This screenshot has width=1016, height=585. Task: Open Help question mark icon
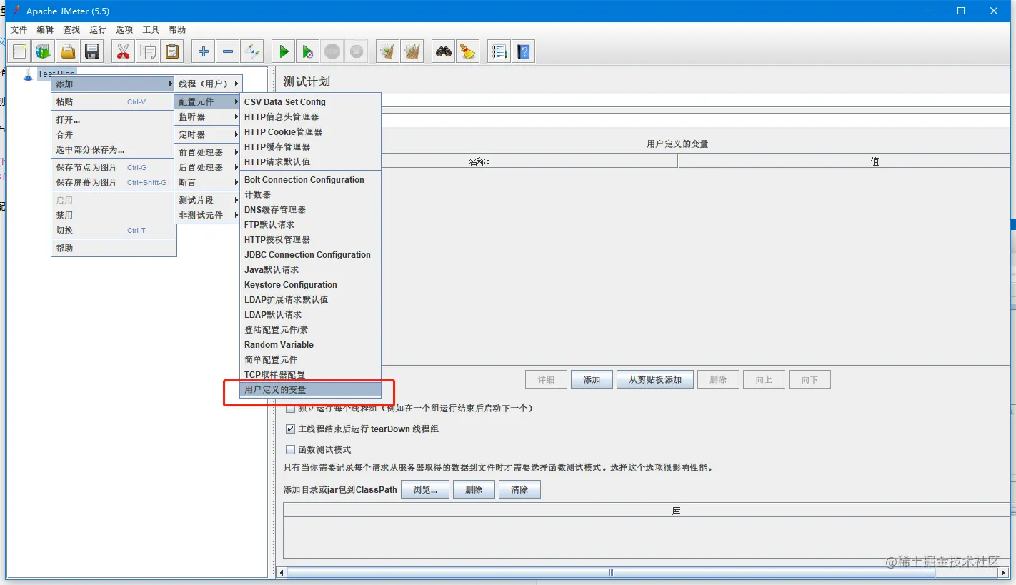coord(524,51)
